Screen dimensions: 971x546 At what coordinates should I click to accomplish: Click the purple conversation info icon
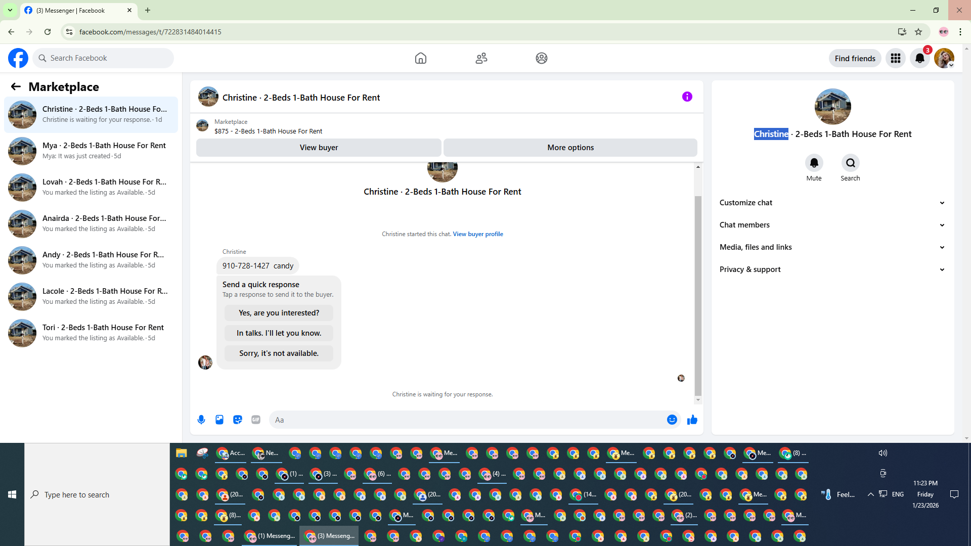687,97
